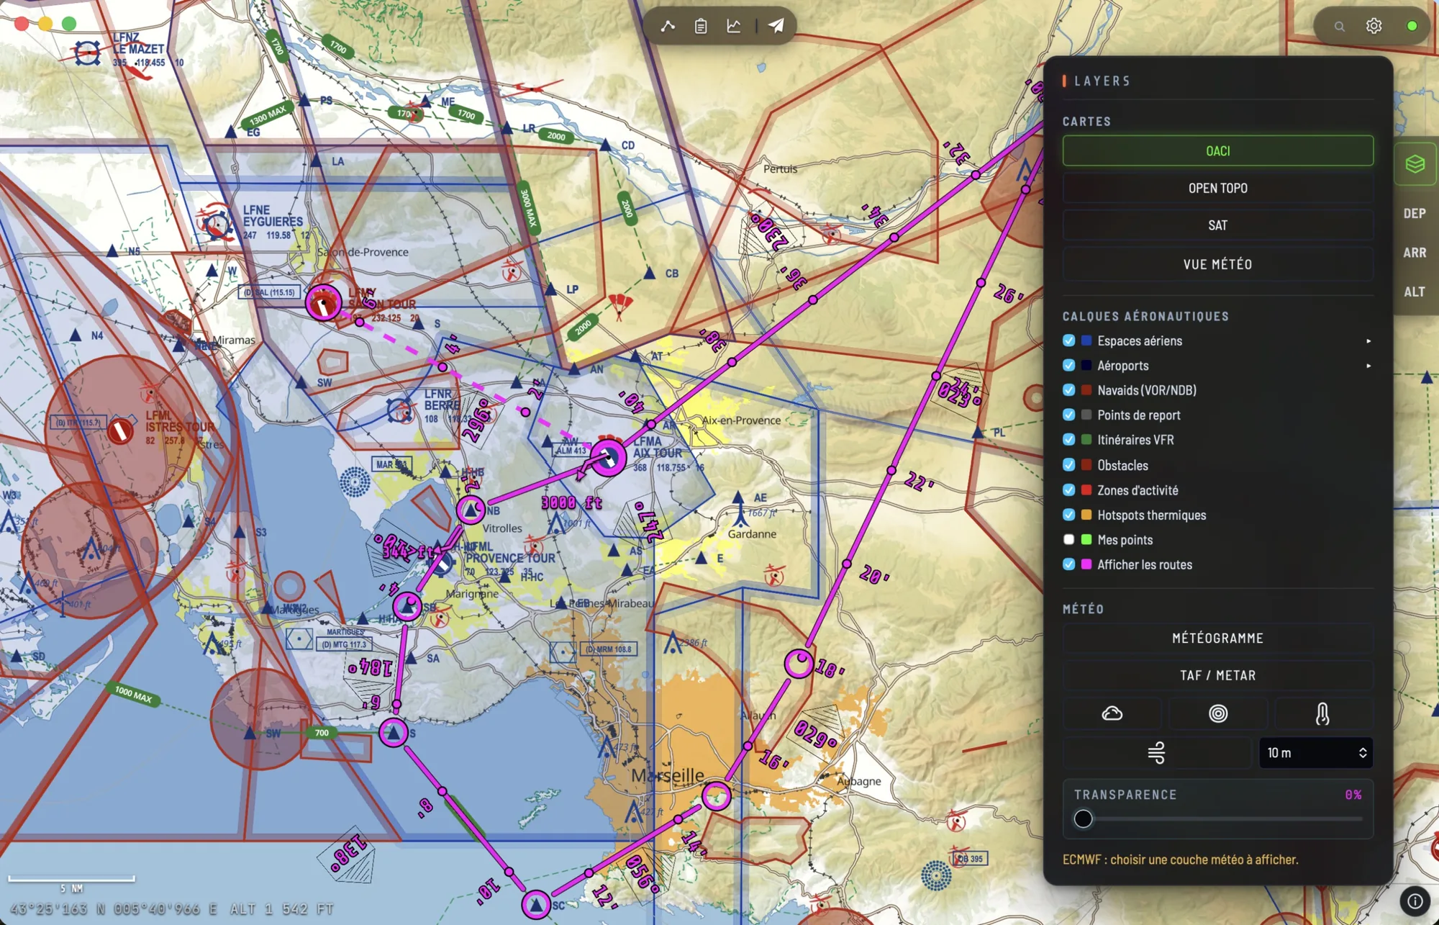1439x925 pixels.
Task: Select the route waypoint near Marseille
Action: [x=717, y=795]
